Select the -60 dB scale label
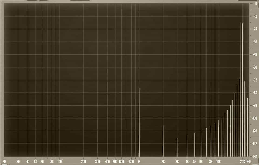 click(255, 67)
